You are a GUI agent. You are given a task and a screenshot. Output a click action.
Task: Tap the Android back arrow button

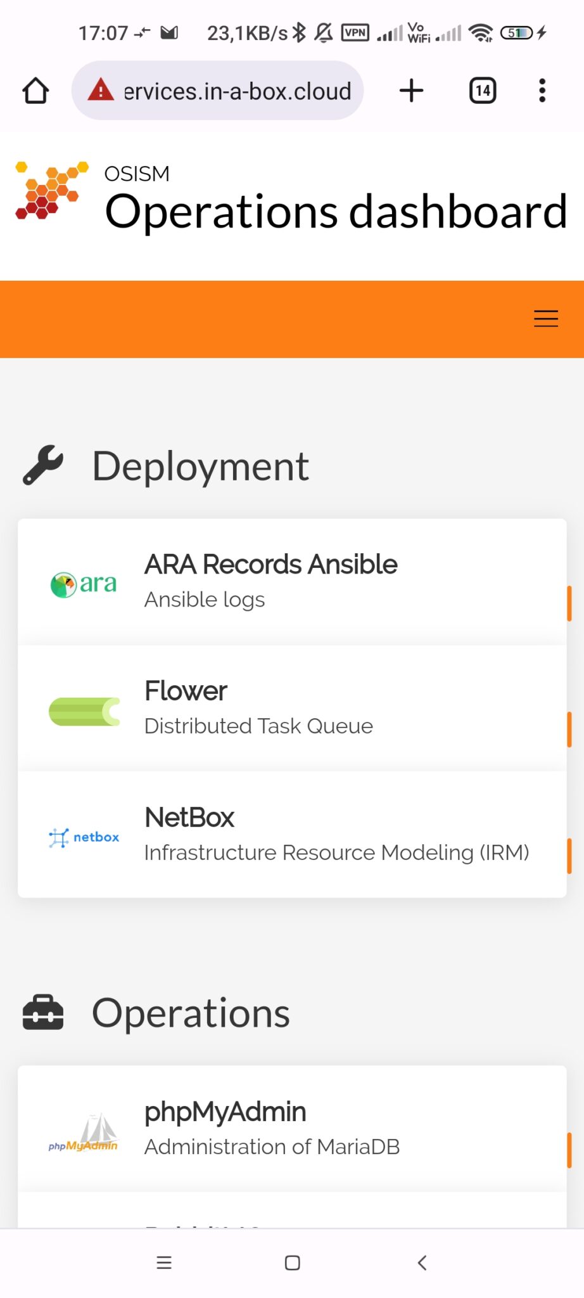tap(422, 1263)
